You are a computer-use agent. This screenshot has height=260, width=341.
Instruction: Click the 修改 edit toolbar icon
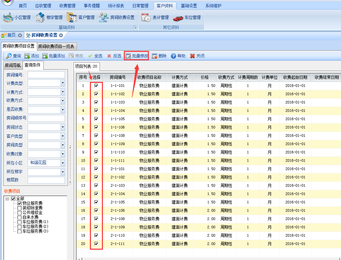(x=71, y=56)
